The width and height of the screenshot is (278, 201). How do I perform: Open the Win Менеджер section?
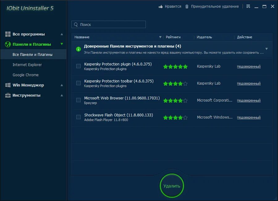[28, 85]
